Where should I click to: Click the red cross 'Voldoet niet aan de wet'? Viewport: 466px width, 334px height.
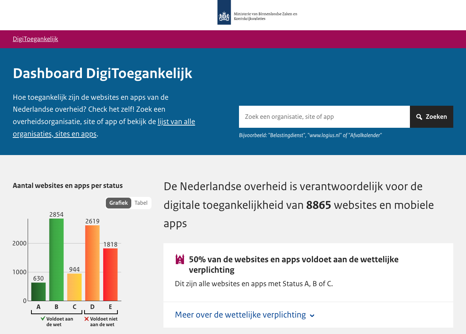point(86,319)
